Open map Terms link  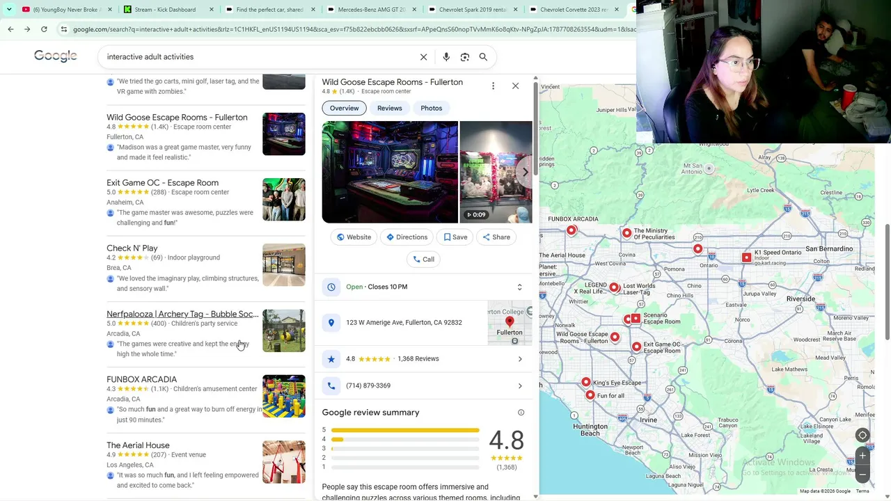[x=862, y=491]
